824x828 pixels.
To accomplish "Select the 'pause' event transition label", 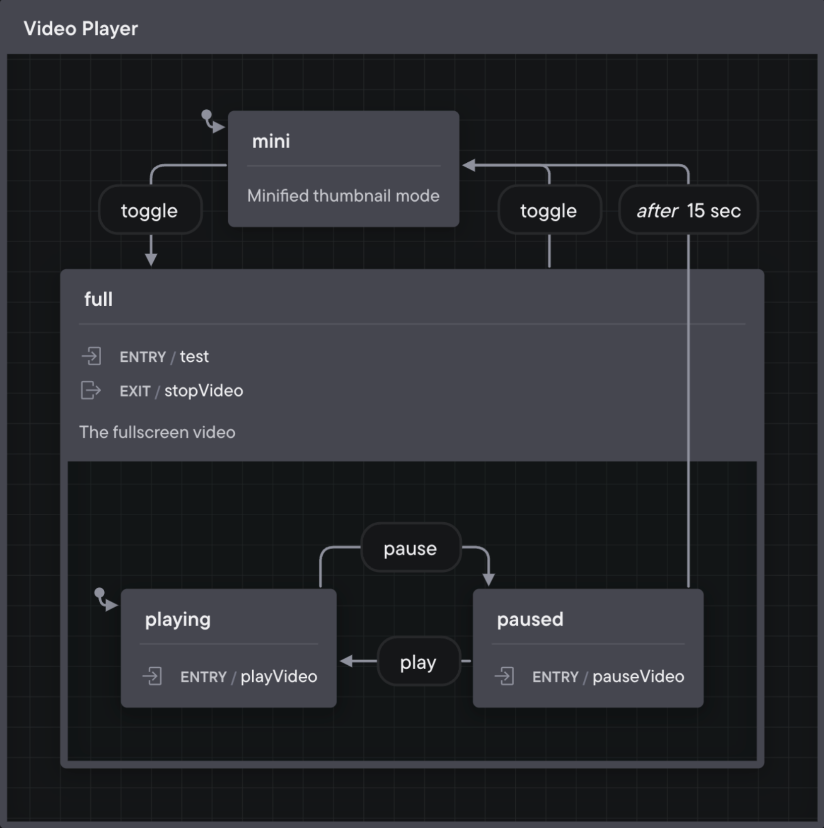I will [x=410, y=549].
